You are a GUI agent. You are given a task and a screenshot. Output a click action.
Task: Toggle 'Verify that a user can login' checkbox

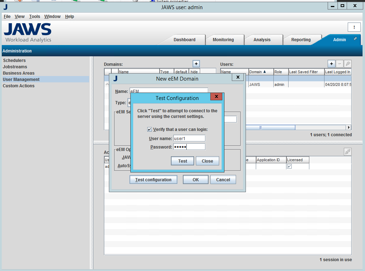click(x=149, y=130)
